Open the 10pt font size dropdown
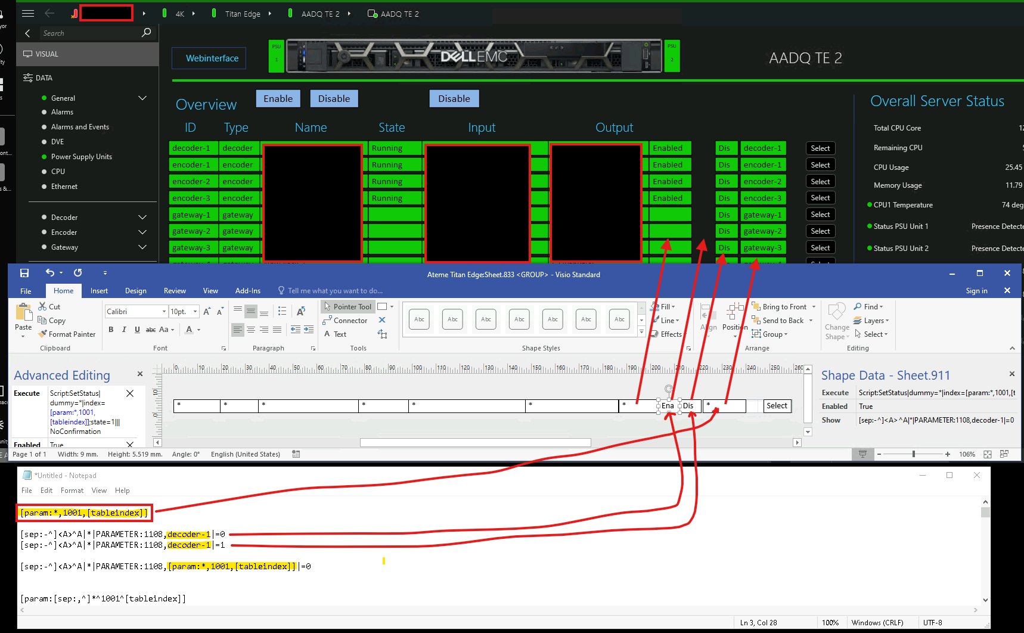This screenshot has width=1024, height=633. pyautogui.click(x=195, y=312)
